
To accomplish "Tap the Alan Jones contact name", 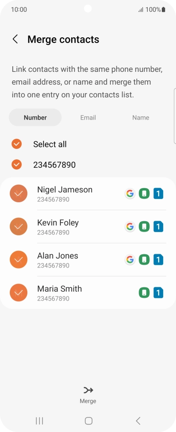I will tap(58, 256).
